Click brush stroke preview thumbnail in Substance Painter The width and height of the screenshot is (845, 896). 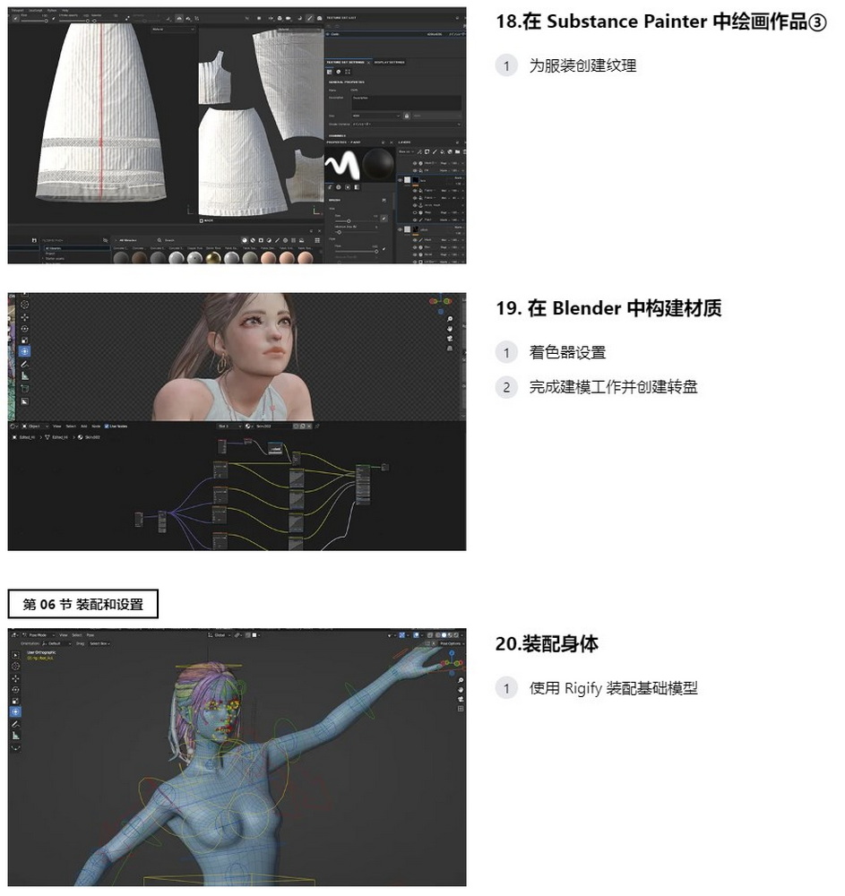(x=343, y=165)
